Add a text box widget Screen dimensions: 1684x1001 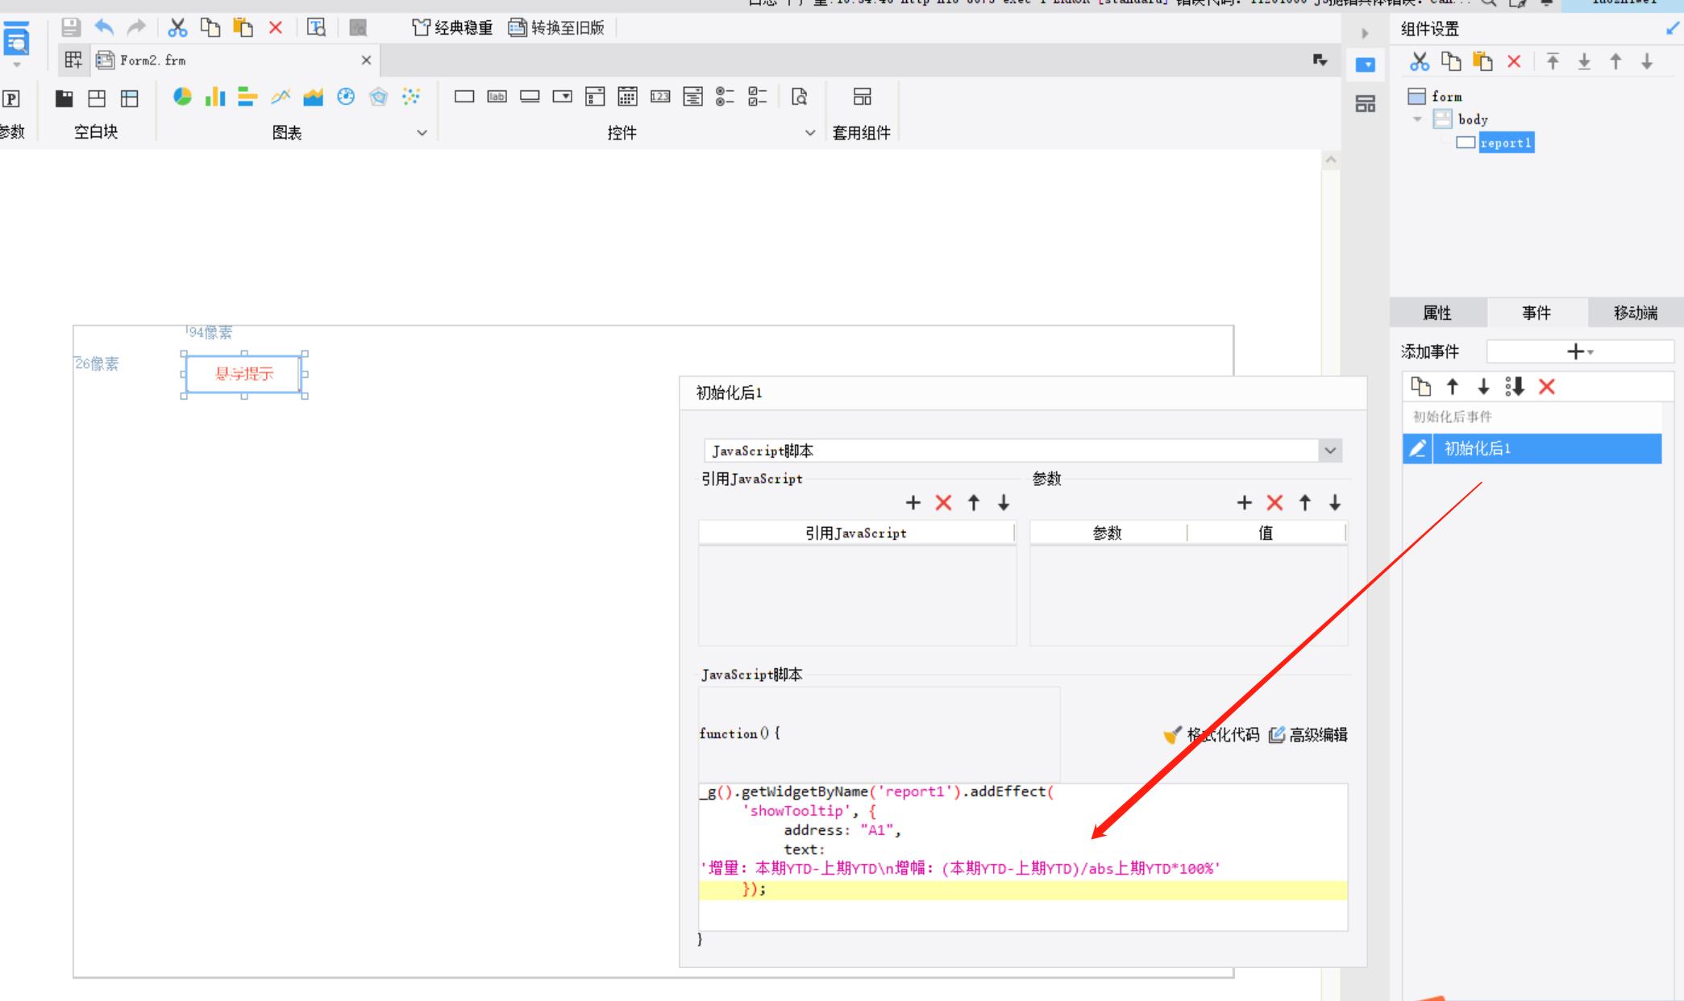pos(464,97)
